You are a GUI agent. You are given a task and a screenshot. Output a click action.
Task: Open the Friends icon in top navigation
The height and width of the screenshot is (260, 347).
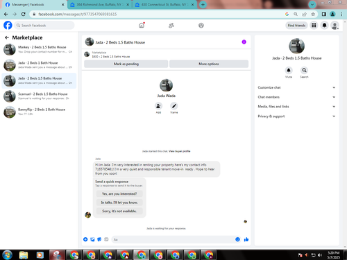pos(171,25)
